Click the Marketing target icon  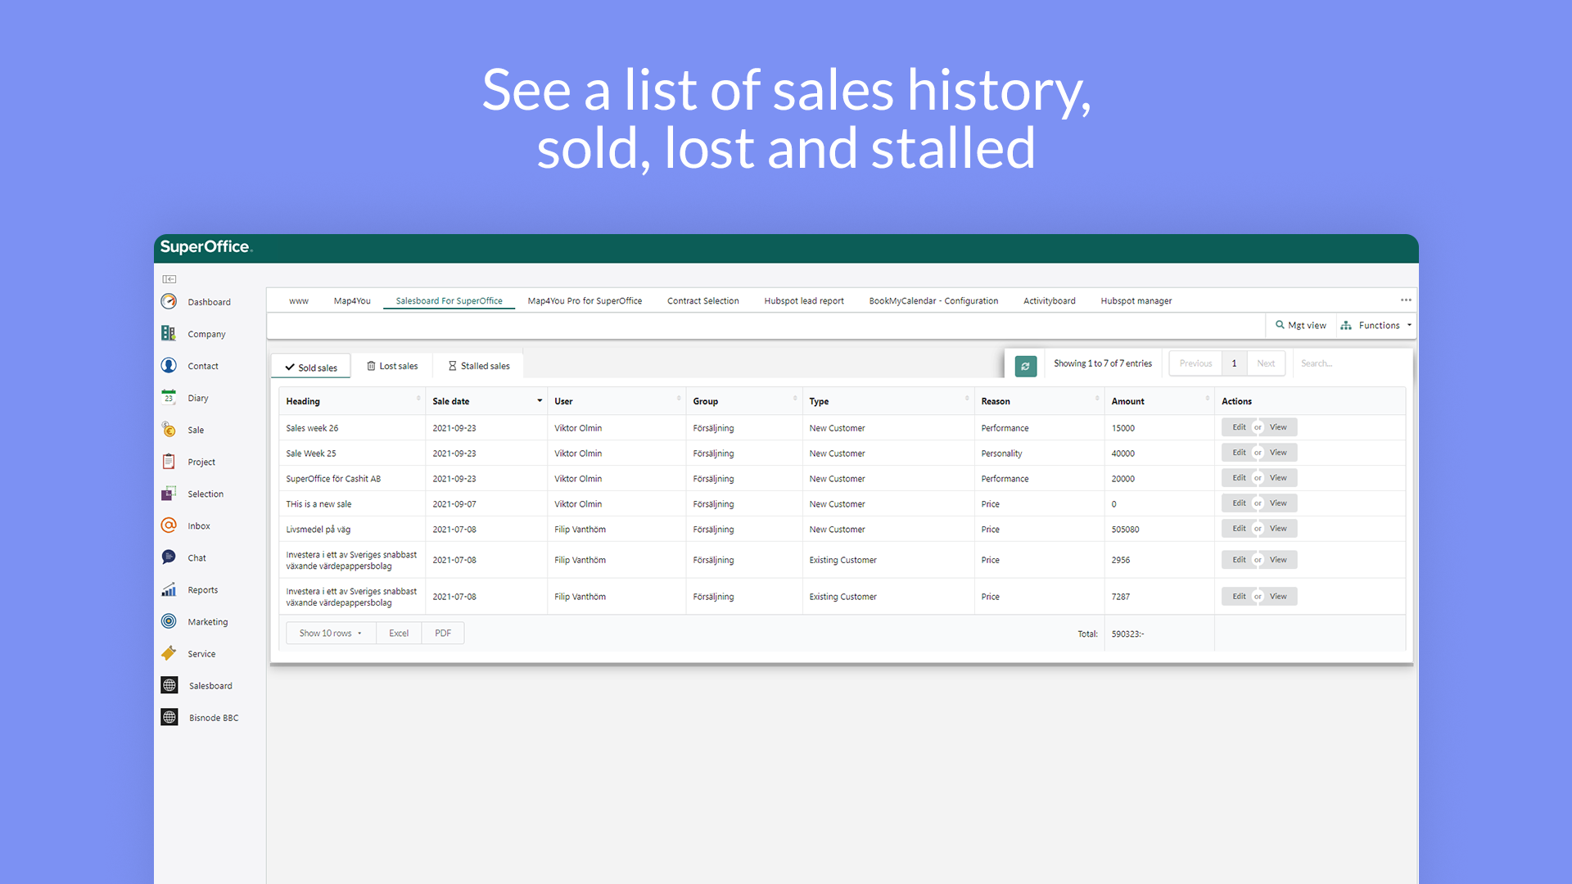169,621
